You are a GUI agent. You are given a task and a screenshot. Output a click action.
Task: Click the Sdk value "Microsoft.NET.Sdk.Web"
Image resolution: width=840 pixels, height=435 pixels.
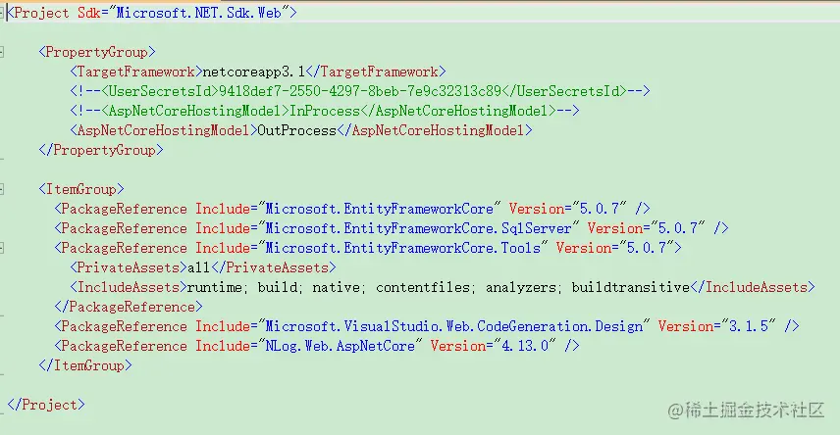[x=199, y=13]
